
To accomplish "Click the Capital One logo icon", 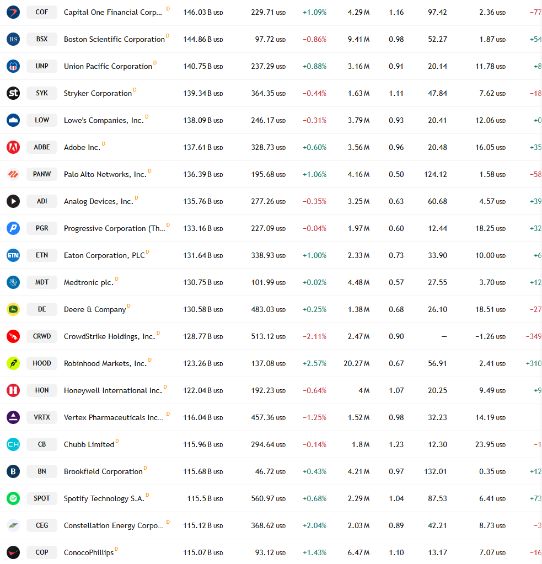I will coord(13,12).
